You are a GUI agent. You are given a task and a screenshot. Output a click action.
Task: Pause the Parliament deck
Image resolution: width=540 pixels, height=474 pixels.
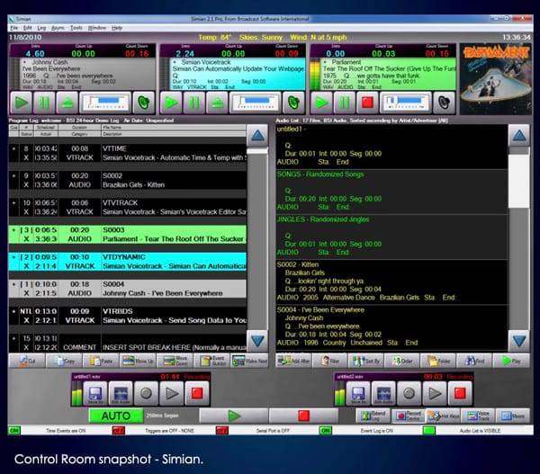point(345,103)
